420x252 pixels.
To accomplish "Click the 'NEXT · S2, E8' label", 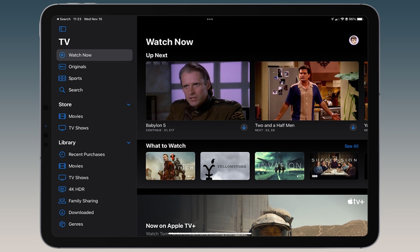I will [265, 130].
